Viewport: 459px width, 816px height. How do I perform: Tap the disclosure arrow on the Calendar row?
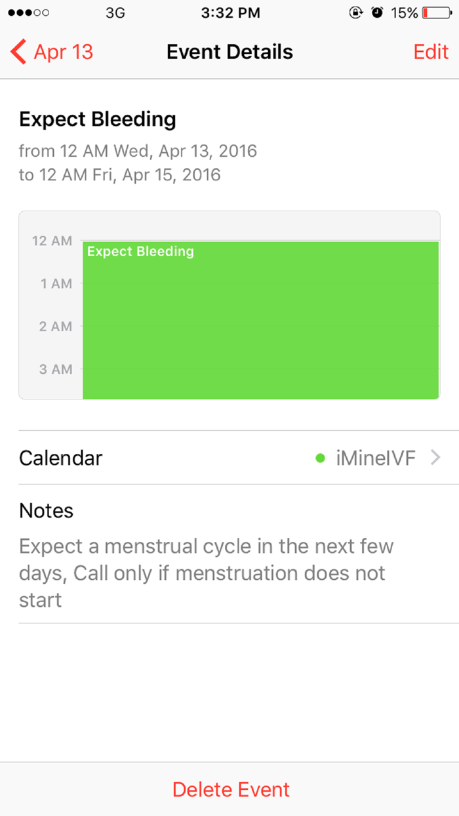435,458
